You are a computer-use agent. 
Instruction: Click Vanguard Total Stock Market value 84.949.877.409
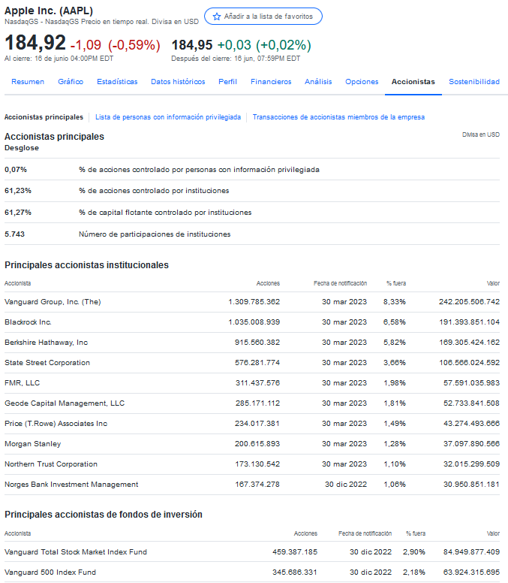pyautogui.click(x=472, y=552)
